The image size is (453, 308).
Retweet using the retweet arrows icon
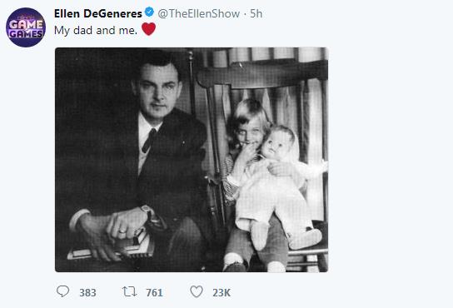point(129,291)
